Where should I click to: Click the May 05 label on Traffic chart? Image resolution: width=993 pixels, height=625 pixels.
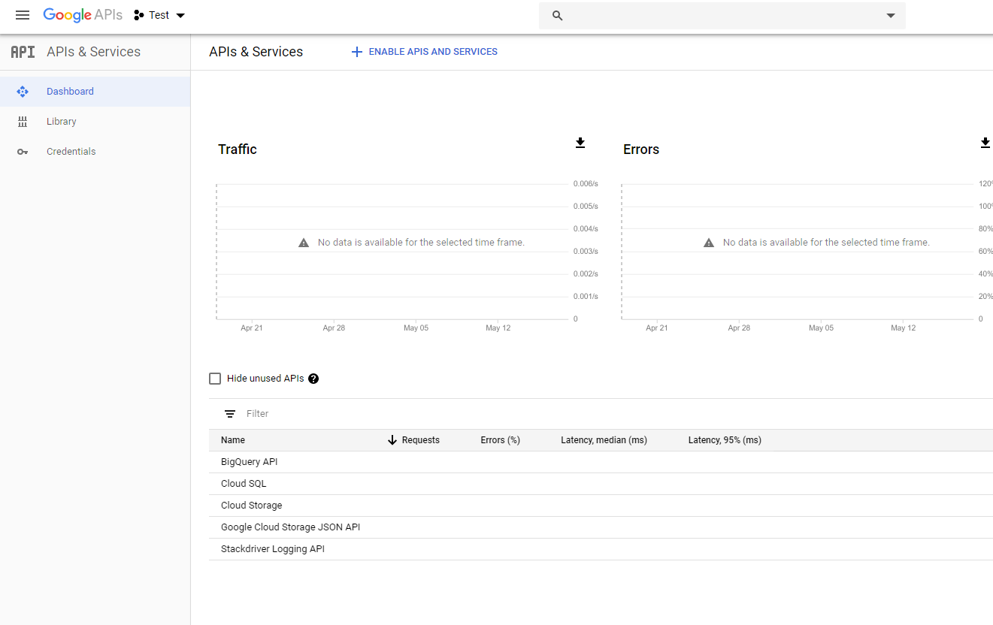[x=416, y=328]
